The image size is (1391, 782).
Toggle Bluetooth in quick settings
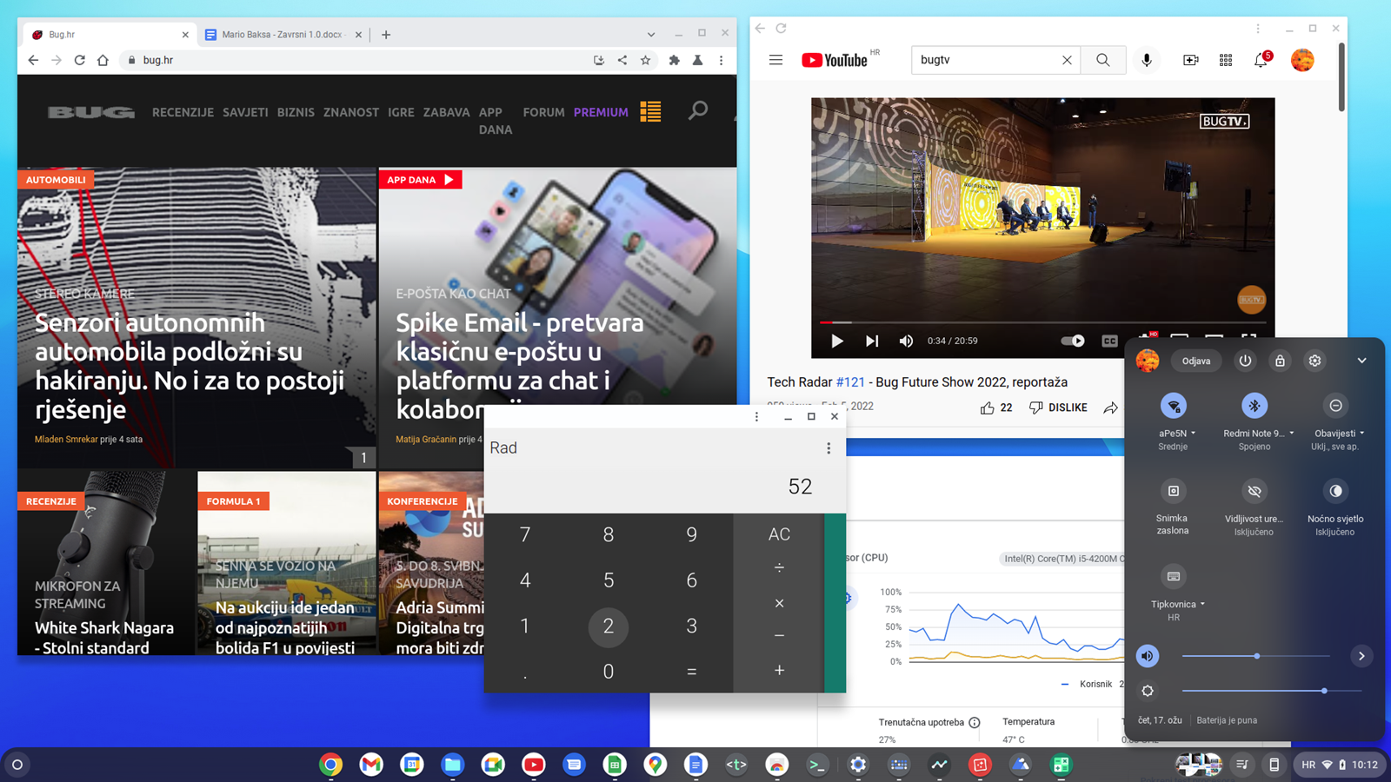[1254, 406]
